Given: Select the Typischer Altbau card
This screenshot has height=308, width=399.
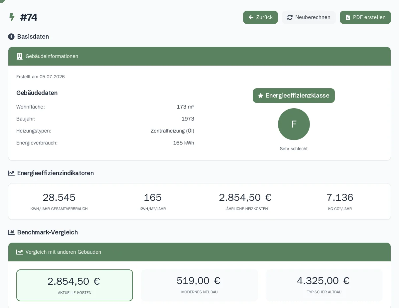Looking at the screenshot, I should pos(324,285).
